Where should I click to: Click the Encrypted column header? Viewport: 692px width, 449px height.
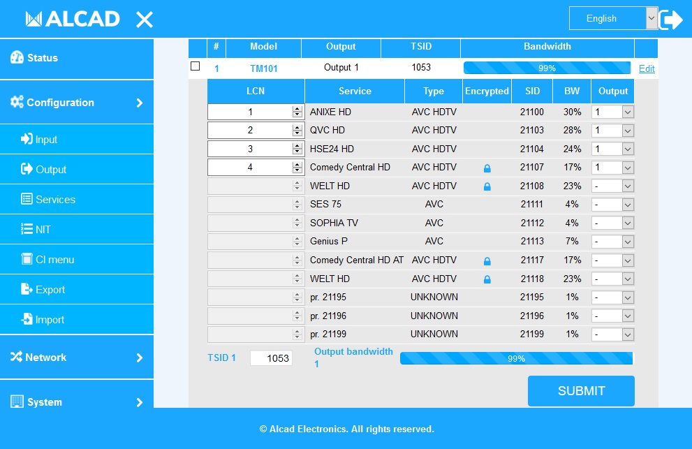[487, 91]
